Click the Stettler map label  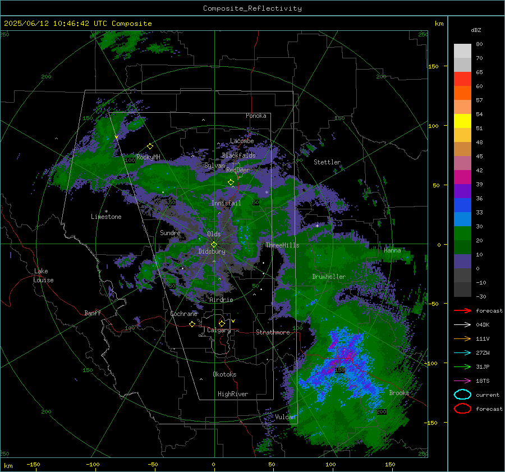pyautogui.click(x=327, y=162)
